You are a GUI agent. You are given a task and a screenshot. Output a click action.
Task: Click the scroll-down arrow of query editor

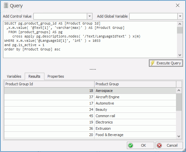(180, 55)
